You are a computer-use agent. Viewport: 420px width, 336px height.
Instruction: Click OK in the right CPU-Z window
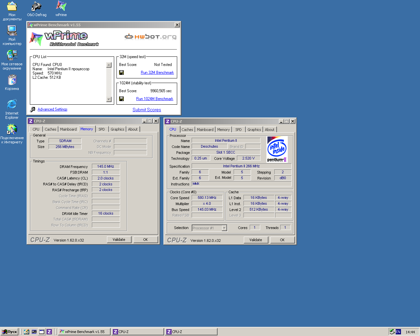point(282,240)
